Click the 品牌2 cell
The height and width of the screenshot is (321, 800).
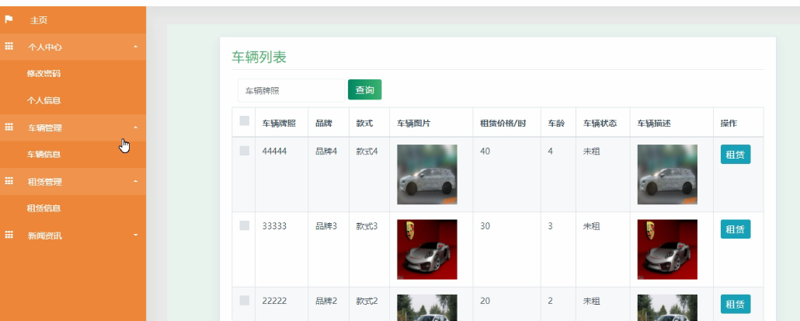click(326, 301)
